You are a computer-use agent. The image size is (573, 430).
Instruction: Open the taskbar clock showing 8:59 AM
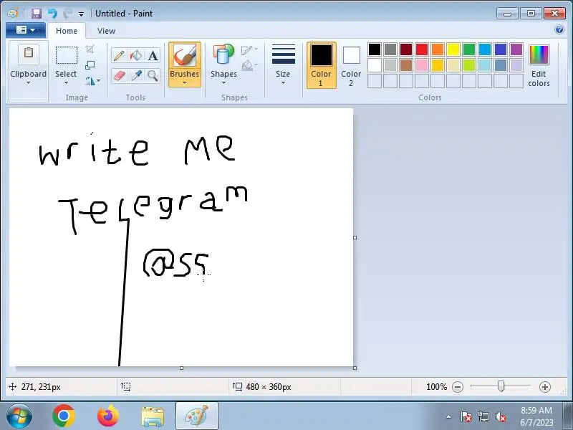(x=536, y=416)
